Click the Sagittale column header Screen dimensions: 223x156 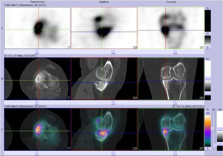point(104,2)
